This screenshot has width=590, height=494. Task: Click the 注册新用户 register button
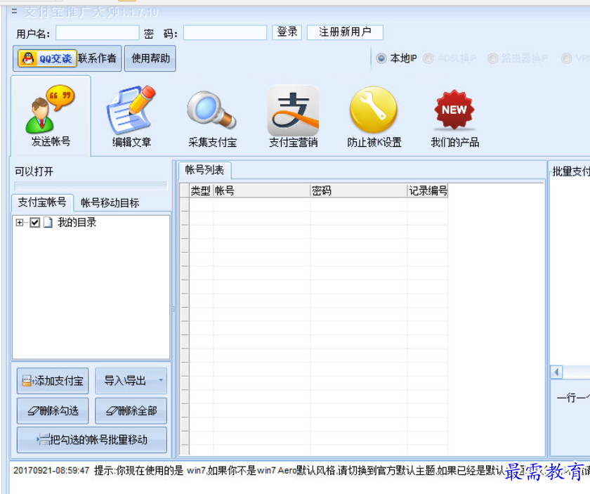point(345,32)
